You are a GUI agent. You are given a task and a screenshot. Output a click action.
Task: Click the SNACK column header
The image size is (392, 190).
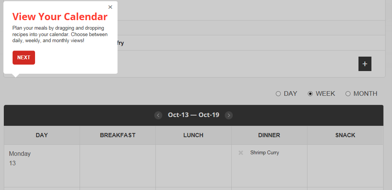click(345, 135)
